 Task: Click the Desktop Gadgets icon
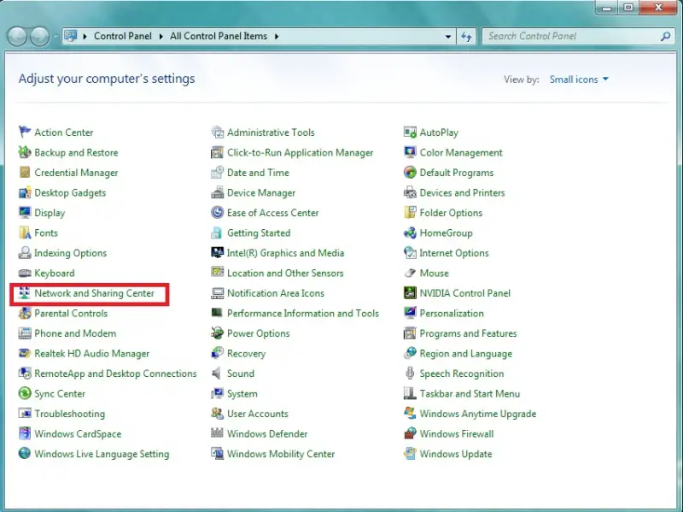point(25,191)
